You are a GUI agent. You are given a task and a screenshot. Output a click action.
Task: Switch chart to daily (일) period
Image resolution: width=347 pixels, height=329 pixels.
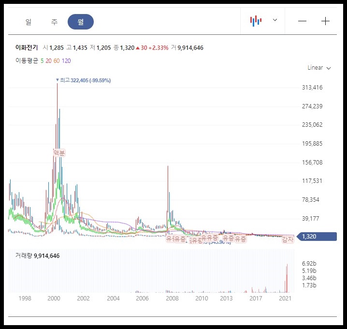pyautogui.click(x=29, y=22)
